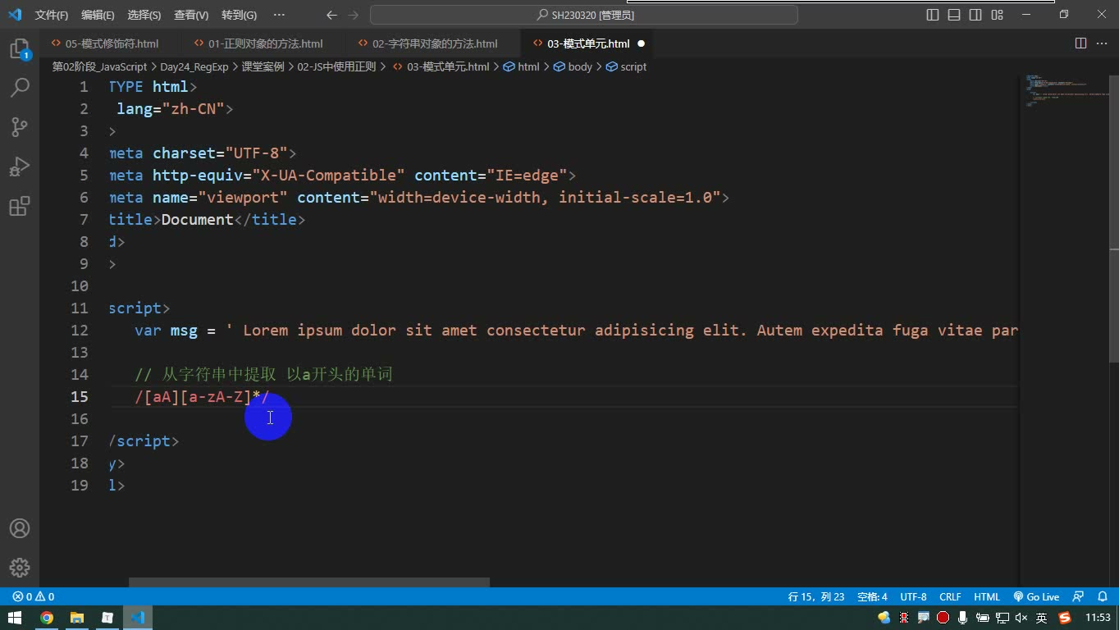
Task: Open the Run and Debug view
Action: (x=20, y=167)
